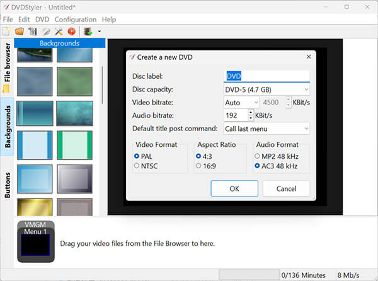Select the blue framed background thumbnail
This screenshot has height=281, width=378.
[35, 179]
